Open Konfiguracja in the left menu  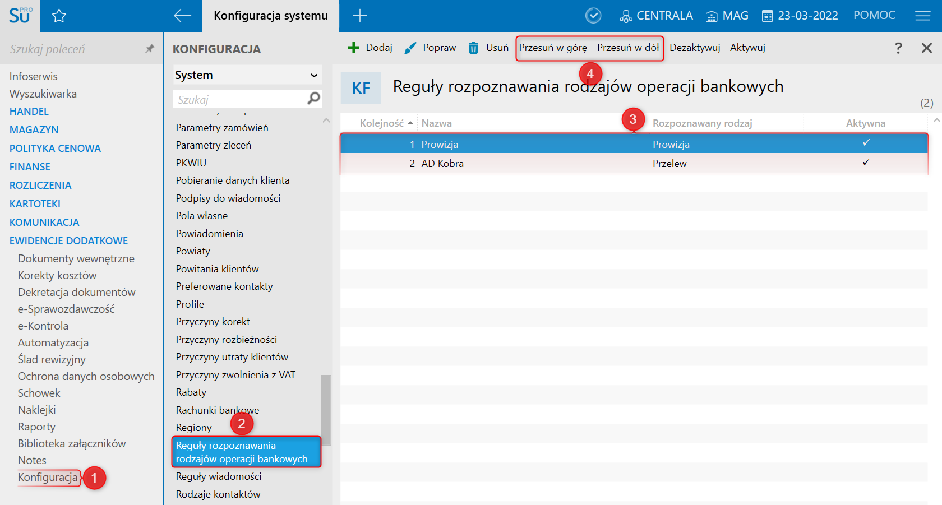click(48, 477)
